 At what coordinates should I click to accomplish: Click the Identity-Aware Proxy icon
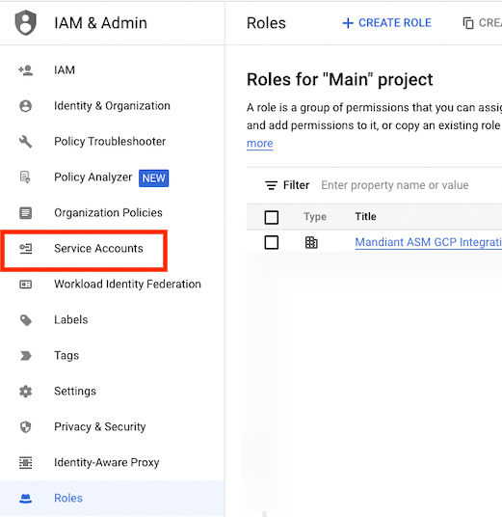[x=25, y=462]
